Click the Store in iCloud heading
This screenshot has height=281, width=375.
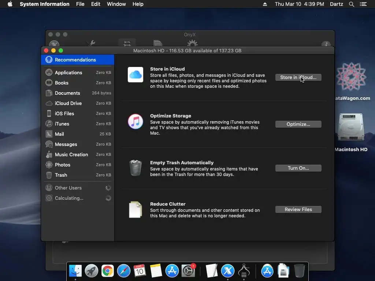click(167, 69)
